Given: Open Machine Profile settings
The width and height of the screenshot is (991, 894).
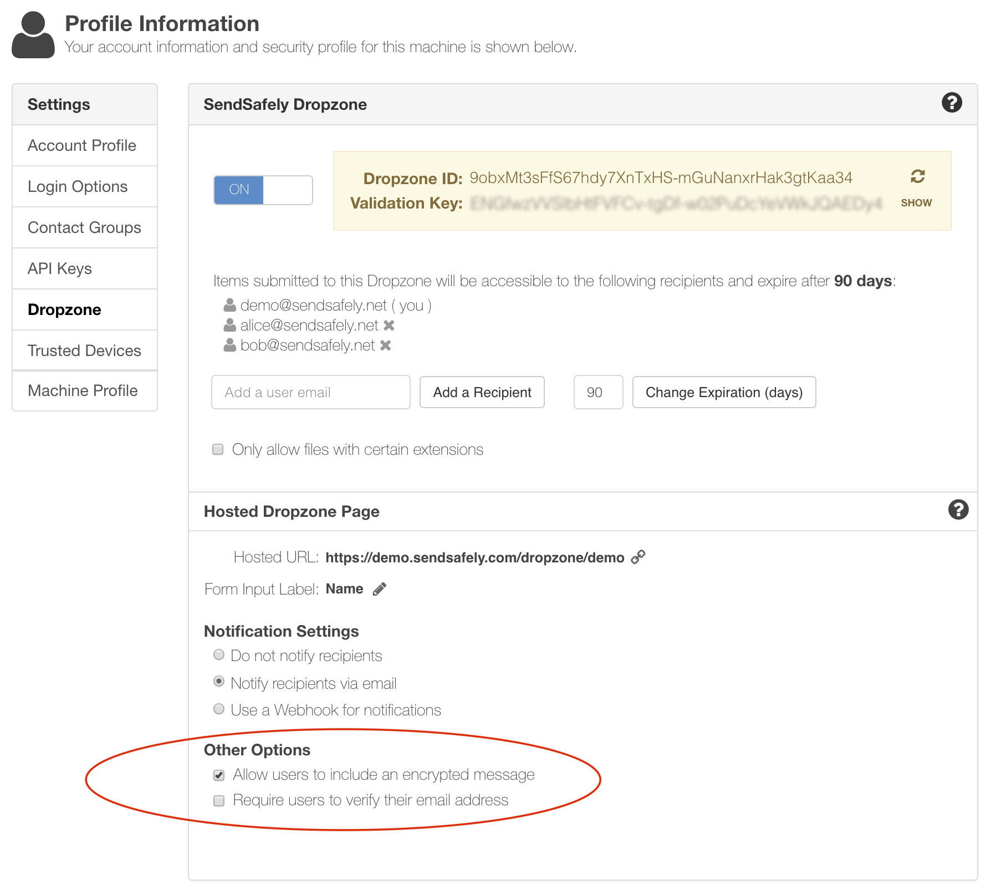Looking at the screenshot, I should pos(85,390).
